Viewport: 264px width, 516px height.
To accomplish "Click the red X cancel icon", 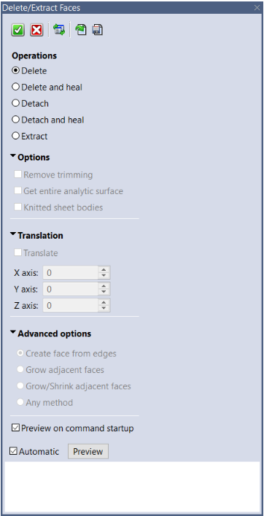I will (36, 30).
